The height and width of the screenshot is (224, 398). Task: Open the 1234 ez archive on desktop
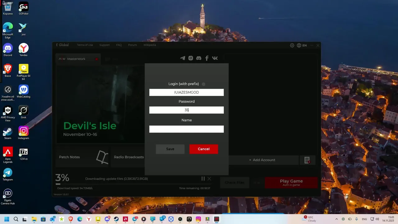pyautogui.click(x=24, y=154)
